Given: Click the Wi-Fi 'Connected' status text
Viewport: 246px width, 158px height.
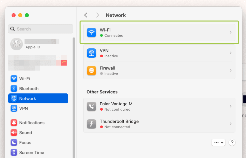Looking at the screenshot, I should (x=114, y=35).
